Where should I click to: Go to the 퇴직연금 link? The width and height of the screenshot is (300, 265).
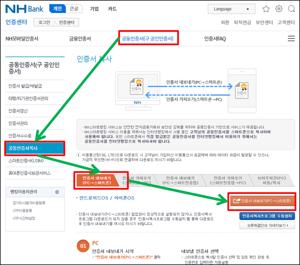tap(242, 22)
